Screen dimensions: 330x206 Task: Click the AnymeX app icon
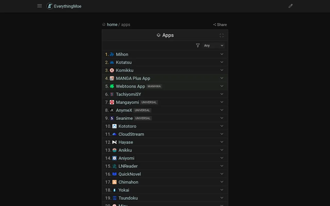(112, 110)
